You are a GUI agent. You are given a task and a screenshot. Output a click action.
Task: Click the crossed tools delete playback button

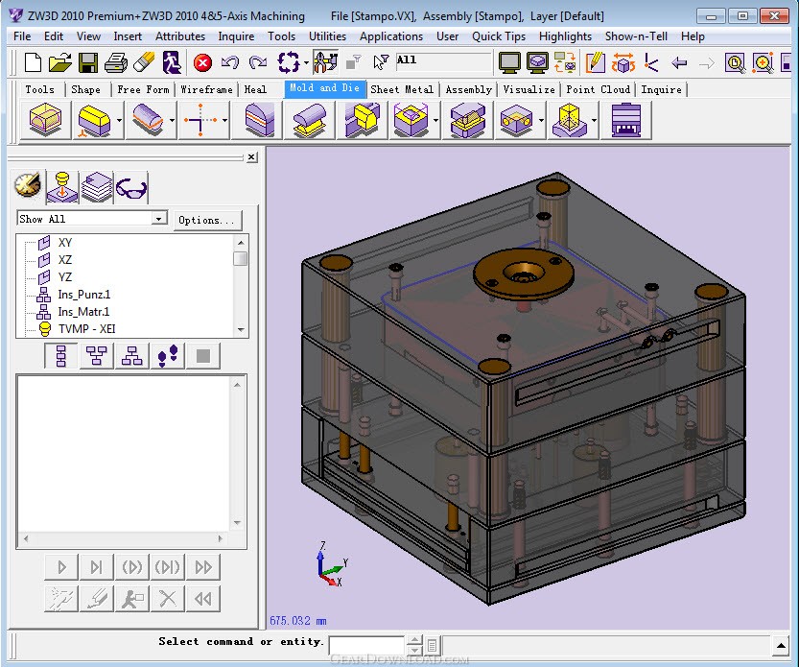click(168, 598)
